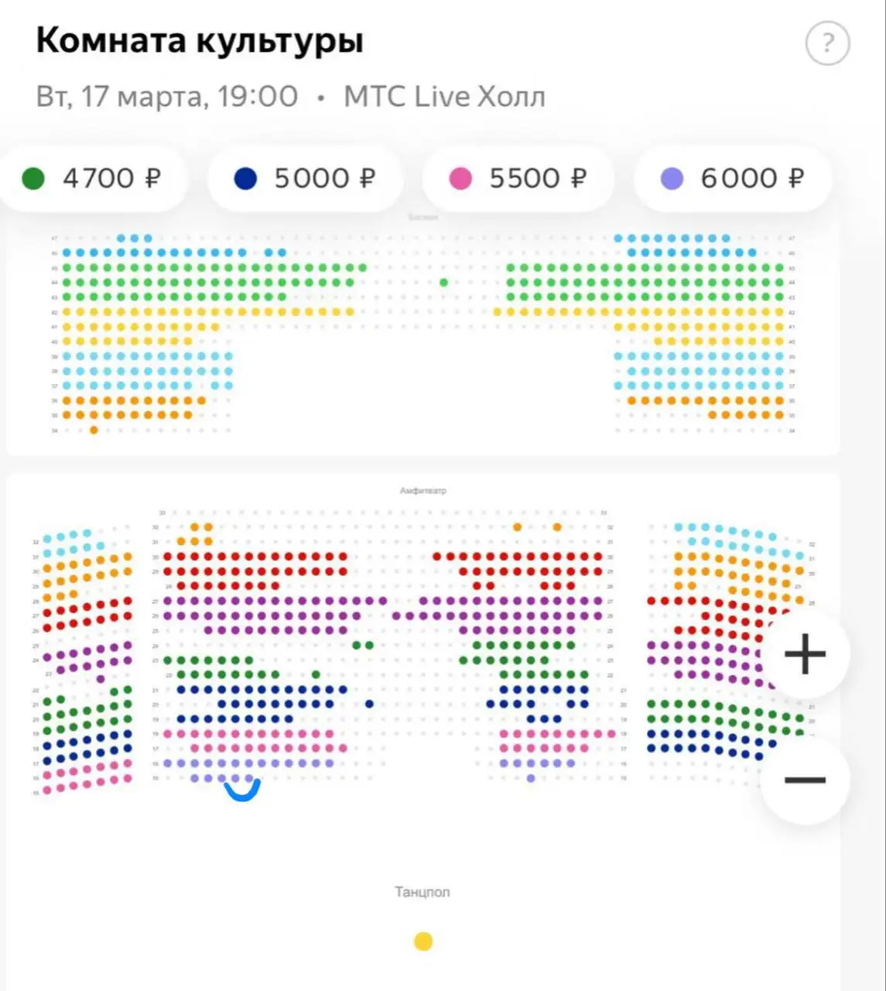The image size is (886, 991).
Task: Toggle the 5000 ₽ price filter
Action: (x=305, y=179)
